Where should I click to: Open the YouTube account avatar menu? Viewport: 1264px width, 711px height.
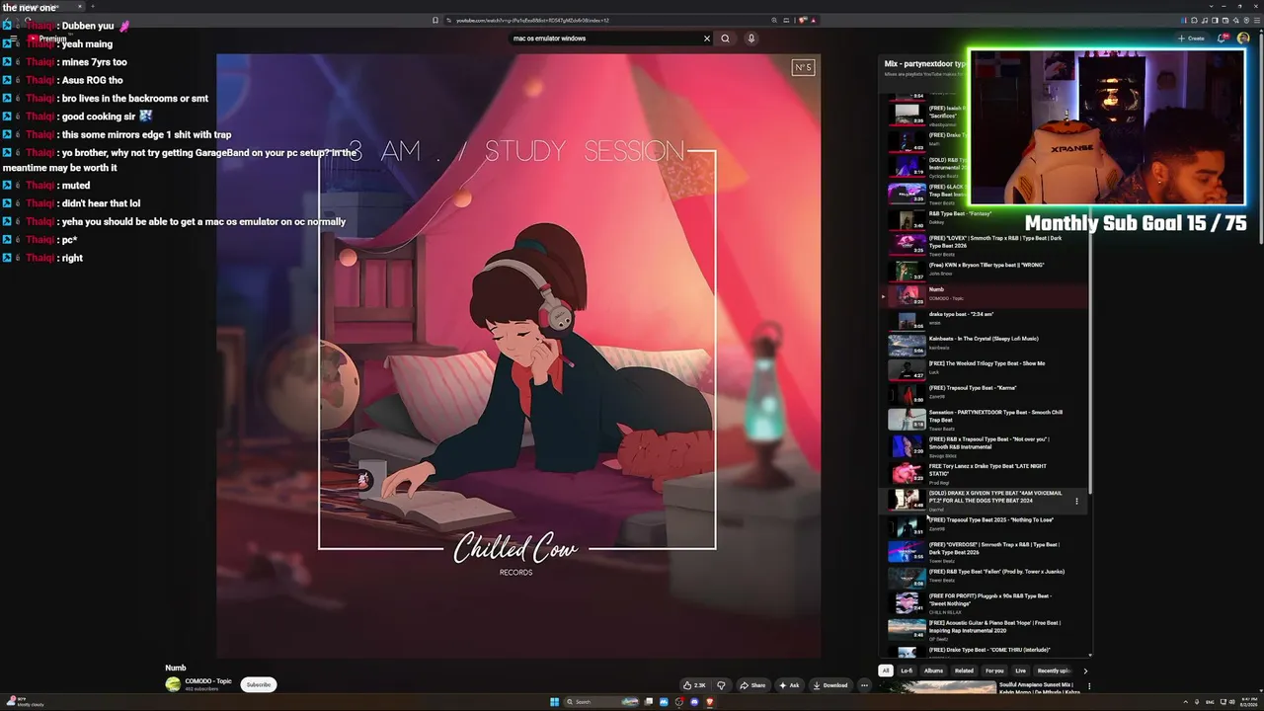[x=1243, y=39]
